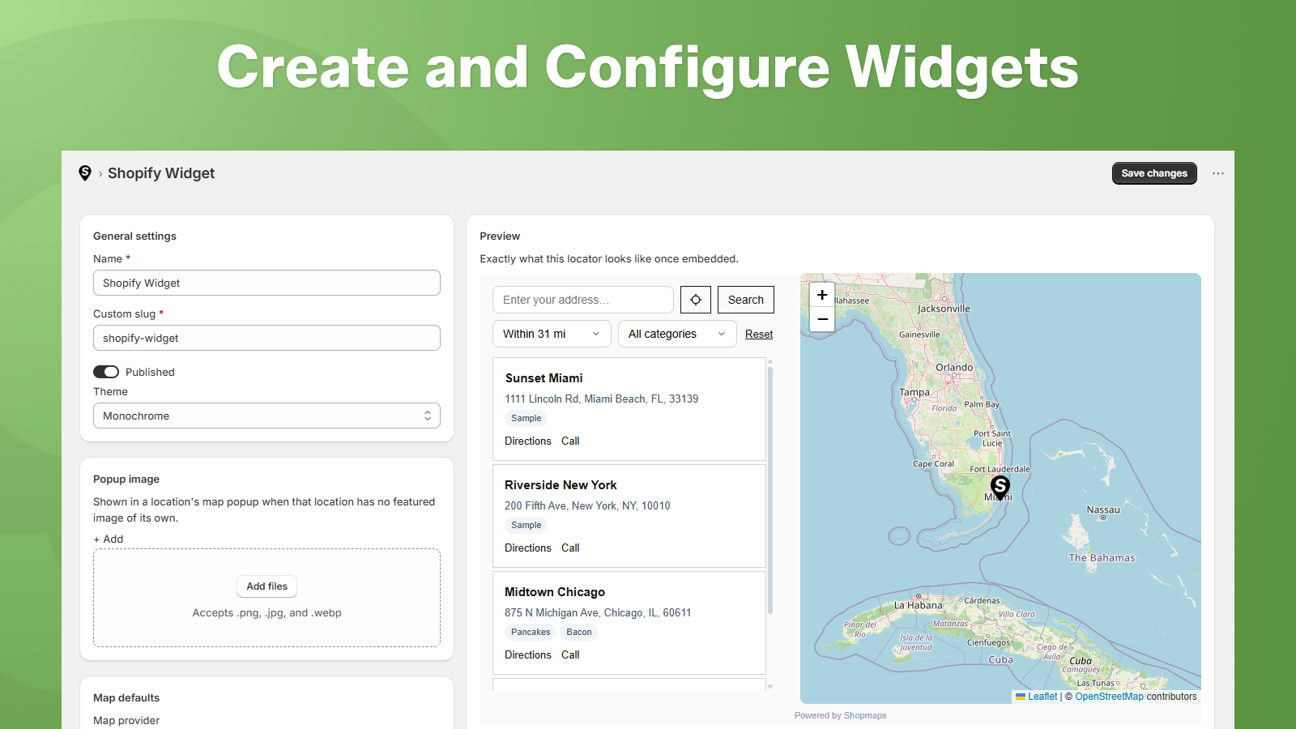Save changes to the widget
The image size is (1296, 729).
click(1154, 173)
